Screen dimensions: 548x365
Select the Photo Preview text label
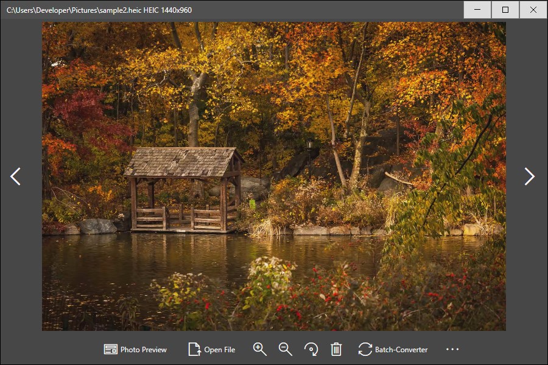coord(144,350)
